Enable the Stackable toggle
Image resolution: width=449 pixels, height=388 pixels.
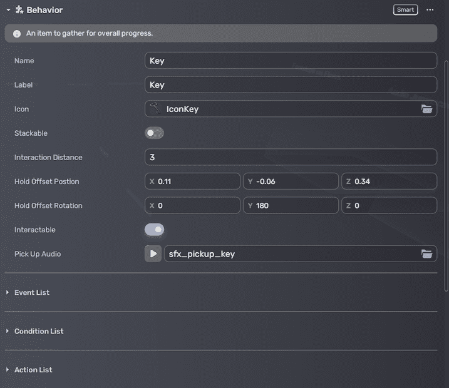tap(154, 133)
